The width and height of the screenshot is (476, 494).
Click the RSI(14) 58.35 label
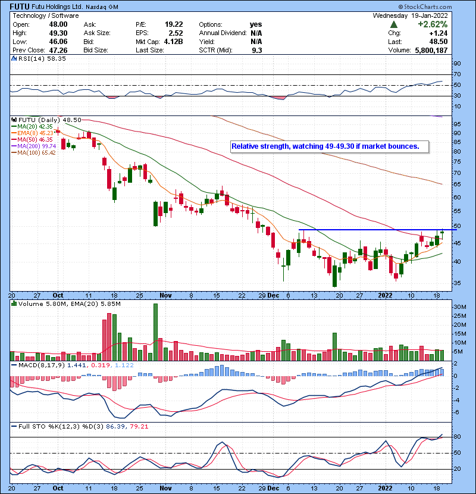[x=42, y=58]
